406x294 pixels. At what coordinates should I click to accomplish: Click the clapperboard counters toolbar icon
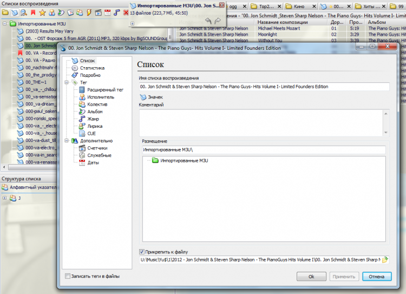(98, 12)
